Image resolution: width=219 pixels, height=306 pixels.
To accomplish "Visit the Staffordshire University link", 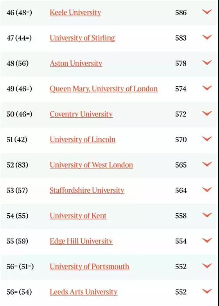I will click(87, 190).
